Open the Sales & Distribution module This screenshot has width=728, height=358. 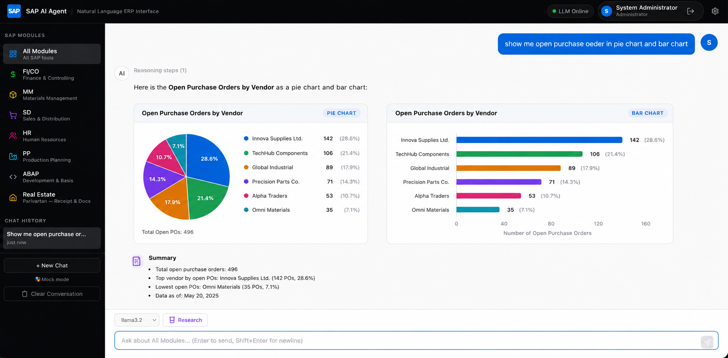coord(52,115)
